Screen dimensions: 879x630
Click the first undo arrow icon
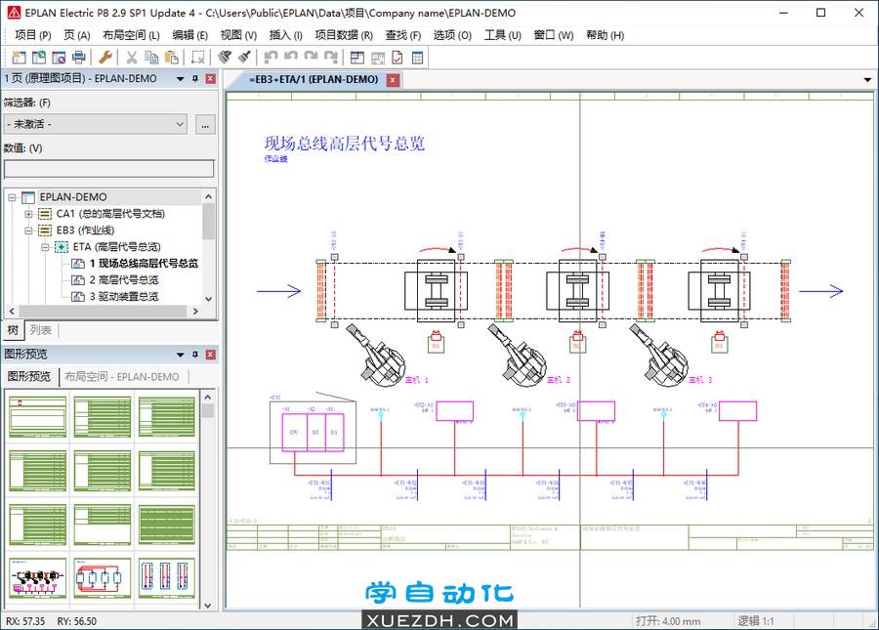(x=271, y=58)
